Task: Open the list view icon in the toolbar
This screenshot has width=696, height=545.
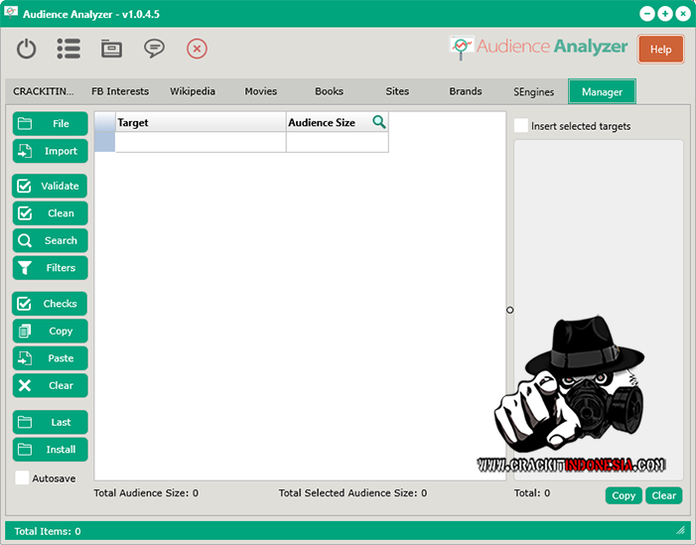Action: 69,49
